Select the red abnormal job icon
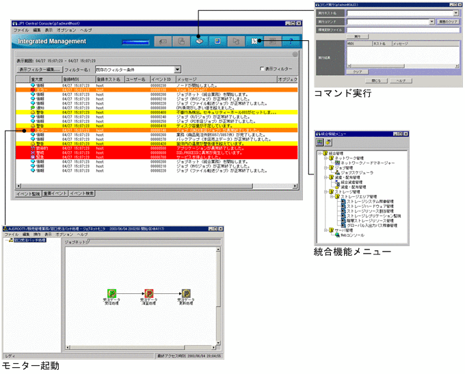This screenshot has height=374, width=465. point(149,293)
